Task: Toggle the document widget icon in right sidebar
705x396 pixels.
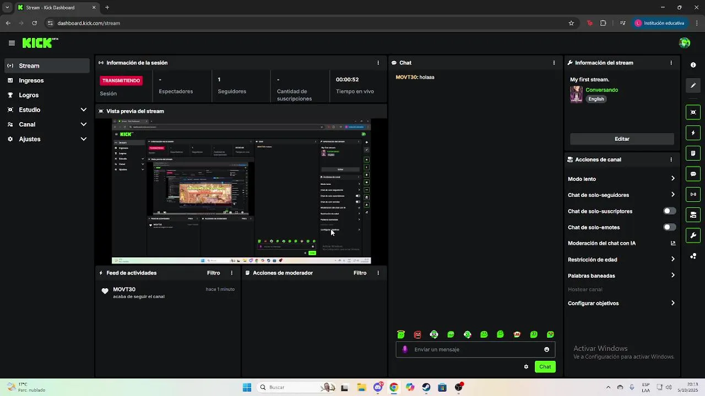Action: 693,153
